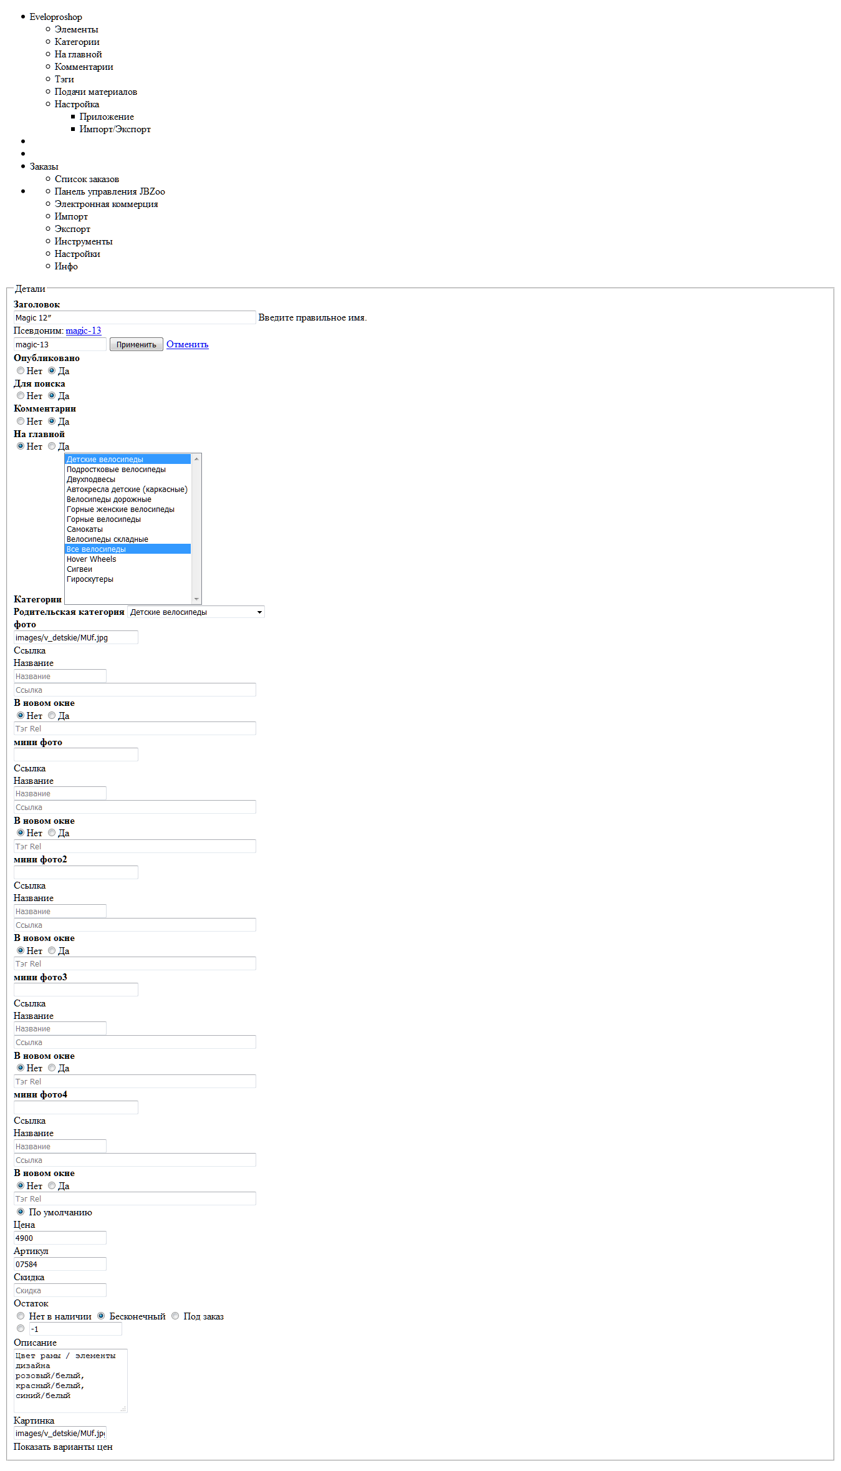Select 'Нет' radio under Опубликовано
This screenshot has width=841, height=1471.
point(21,370)
